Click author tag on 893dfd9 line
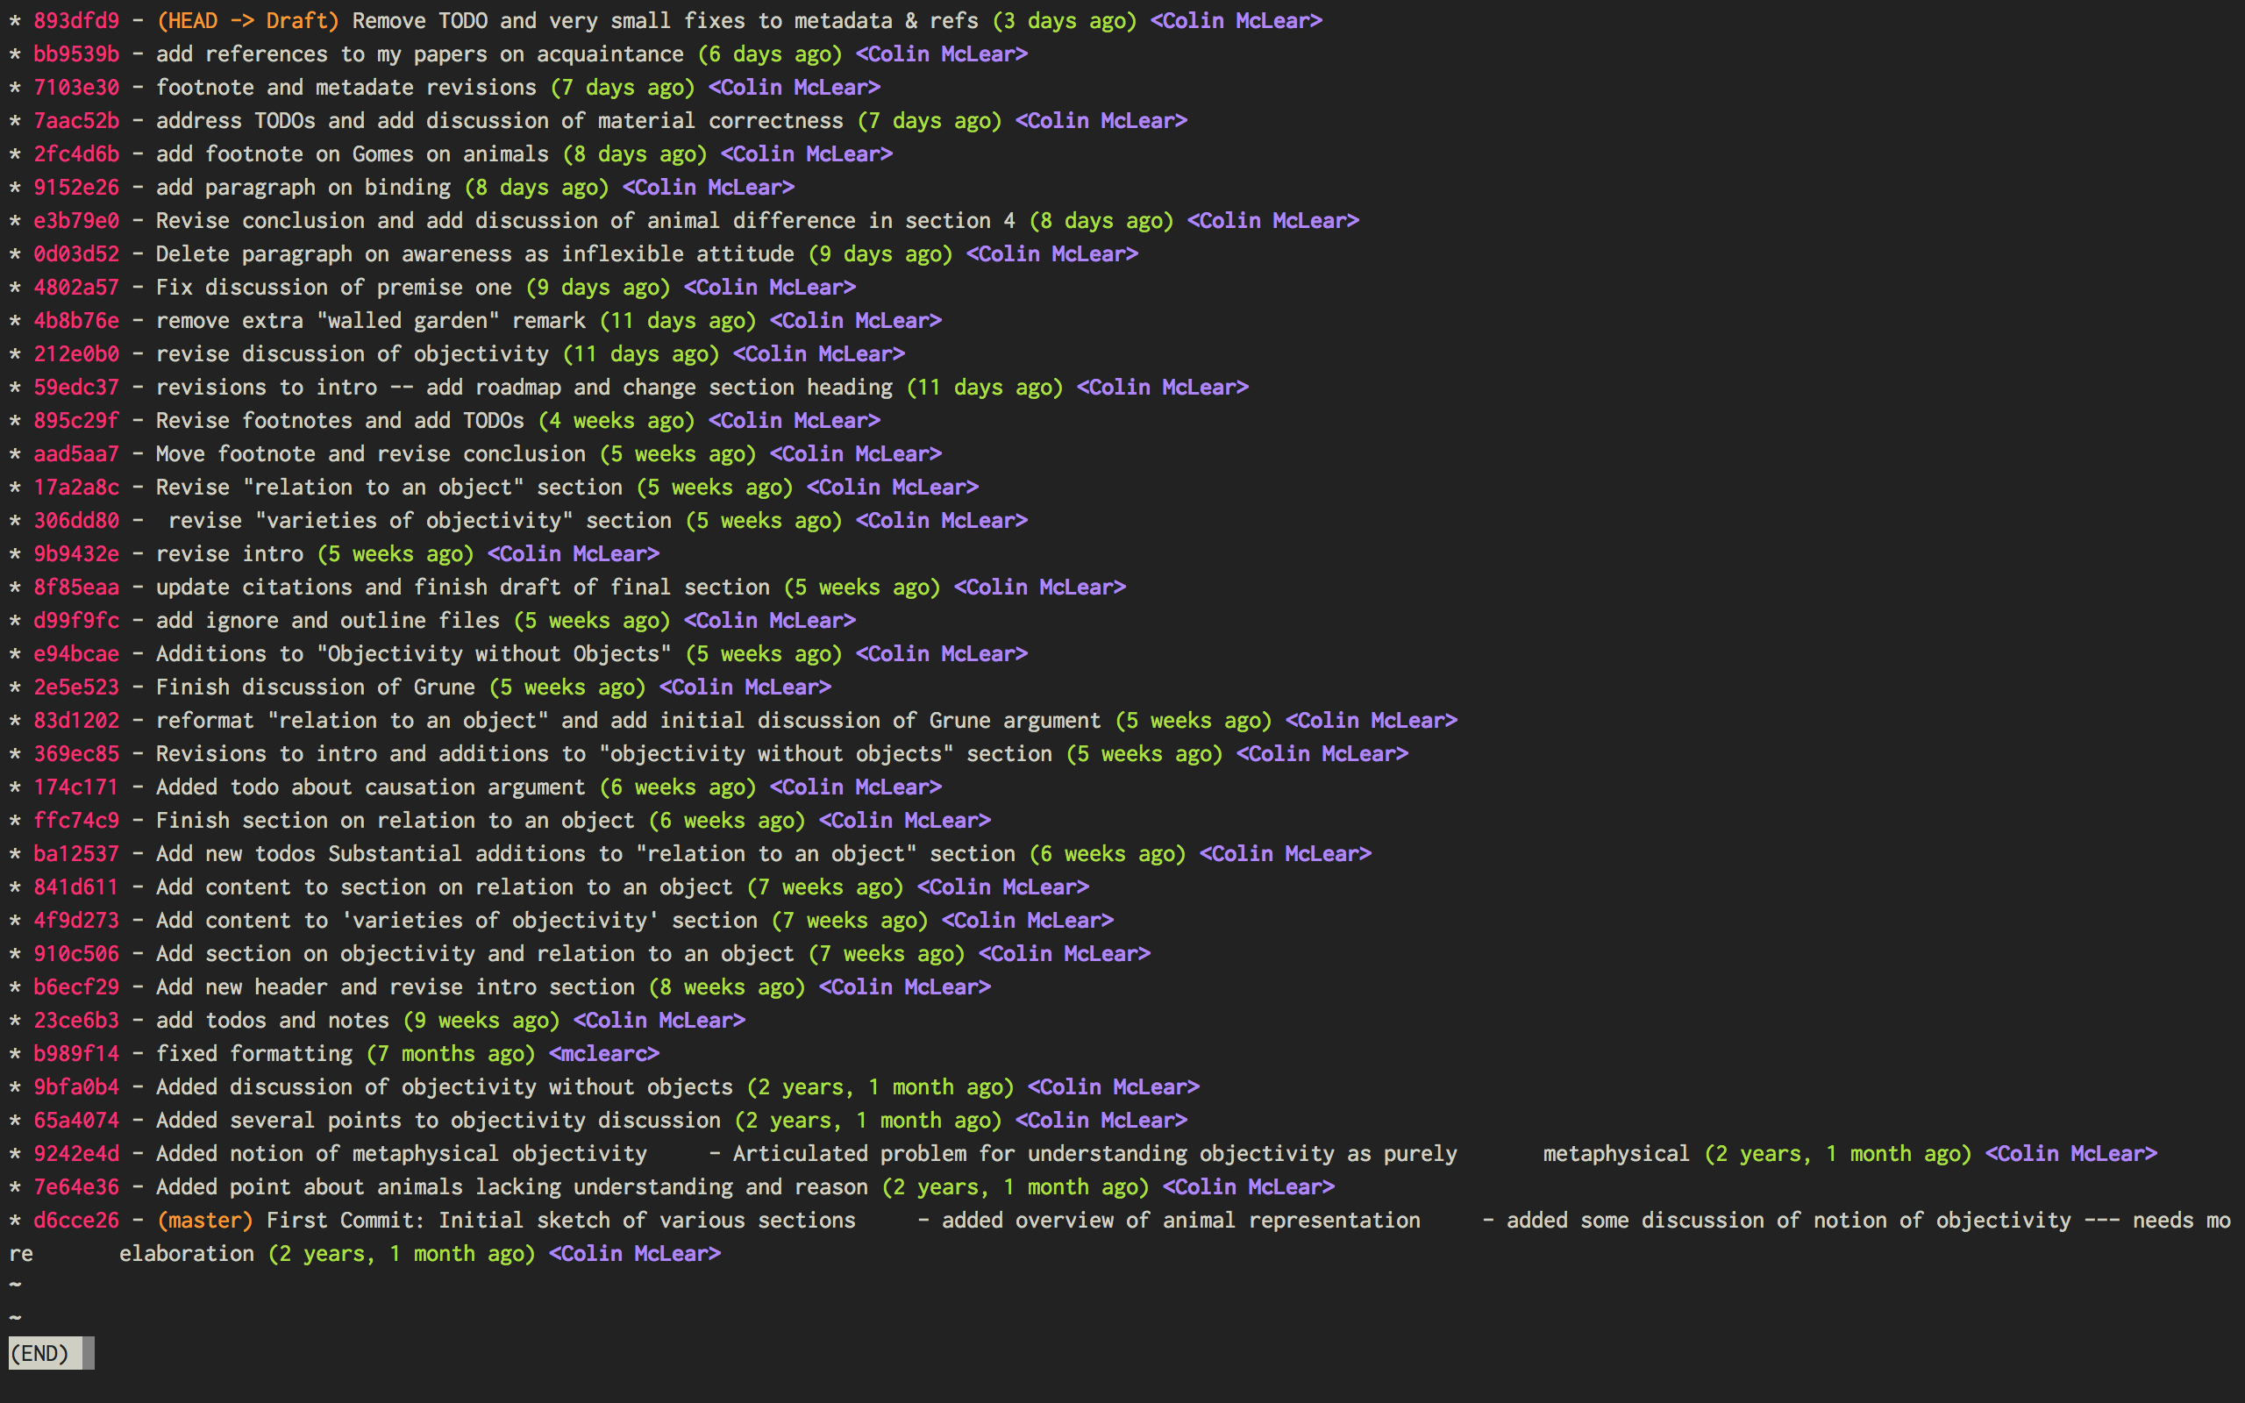The height and width of the screenshot is (1403, 2245). [x=1237, y=20]
